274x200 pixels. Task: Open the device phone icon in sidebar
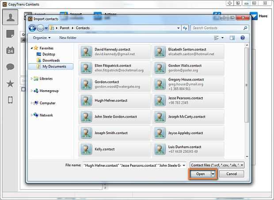pyautogui.click(x=10, y=100)
